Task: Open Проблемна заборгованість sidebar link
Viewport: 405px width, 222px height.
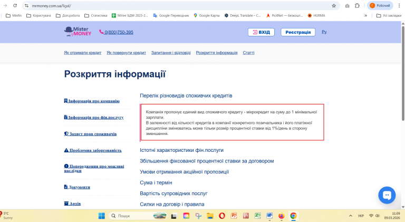Action: point(93,150)
